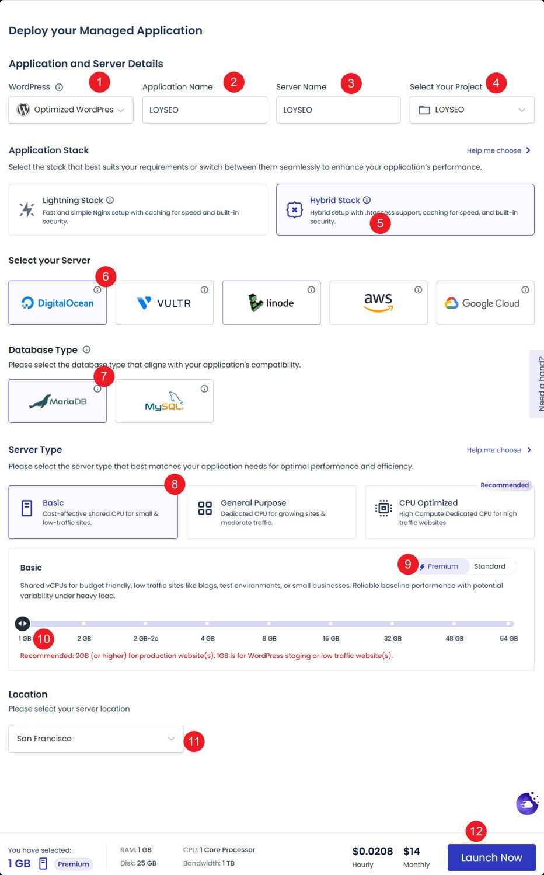The width and height of the screenshot is (544, 875).
Task: Click the MySQL info icon
Action: click(204, 388)
